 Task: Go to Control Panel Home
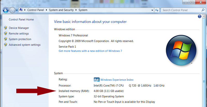pos(21,19)
